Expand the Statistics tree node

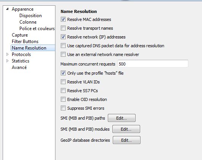pyautogui.click(x=8, y=61)
